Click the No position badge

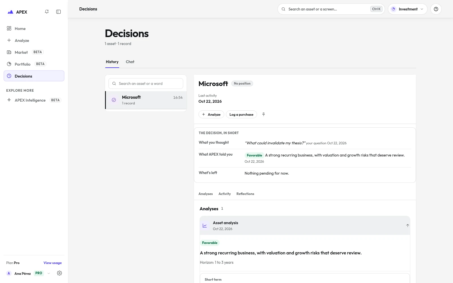click(242, 83)
